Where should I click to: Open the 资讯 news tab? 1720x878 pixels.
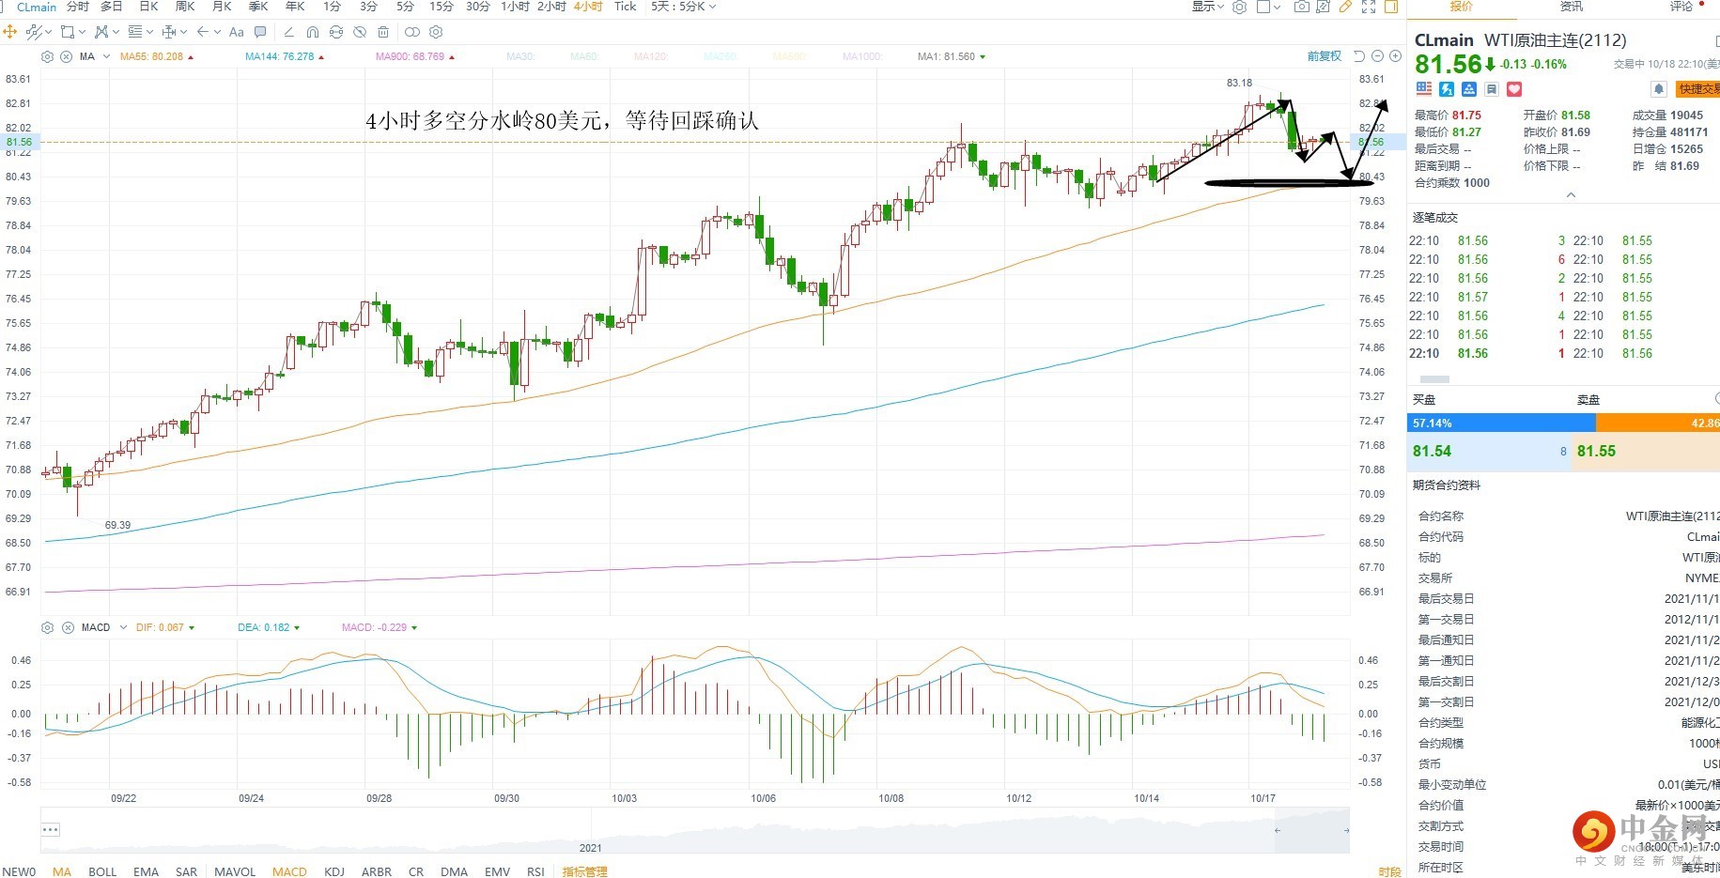point(1572,7)
